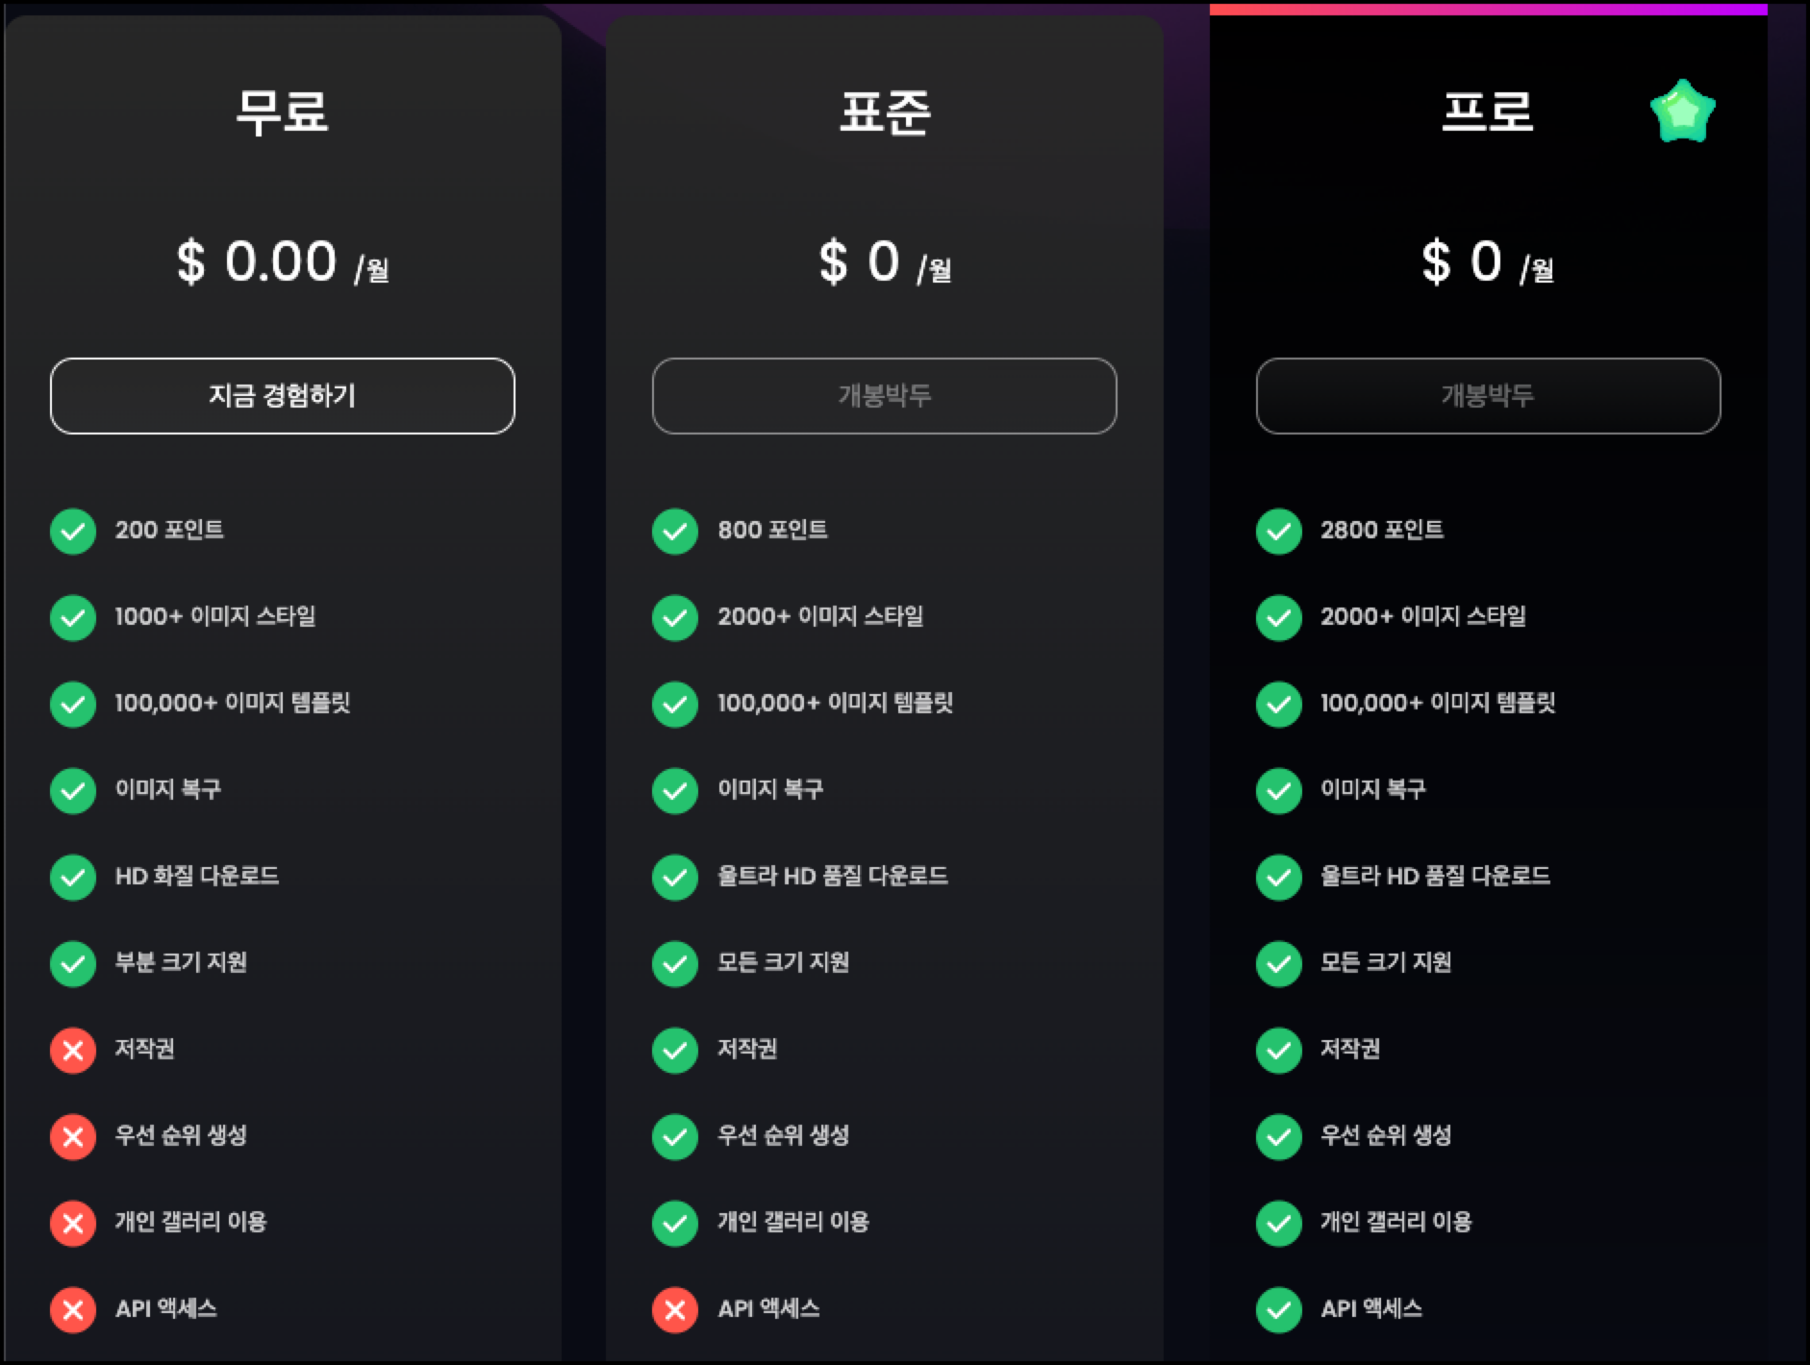Viewport: 1810px width, 1365px height.
Task: Click the $ 0.00 /월 price text
Action: point(282,261)
